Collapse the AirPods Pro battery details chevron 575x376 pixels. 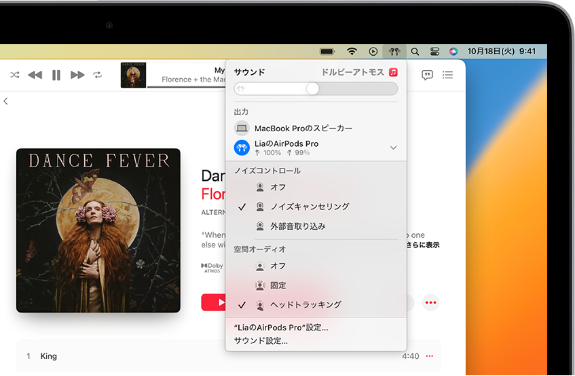pos(393,148)
